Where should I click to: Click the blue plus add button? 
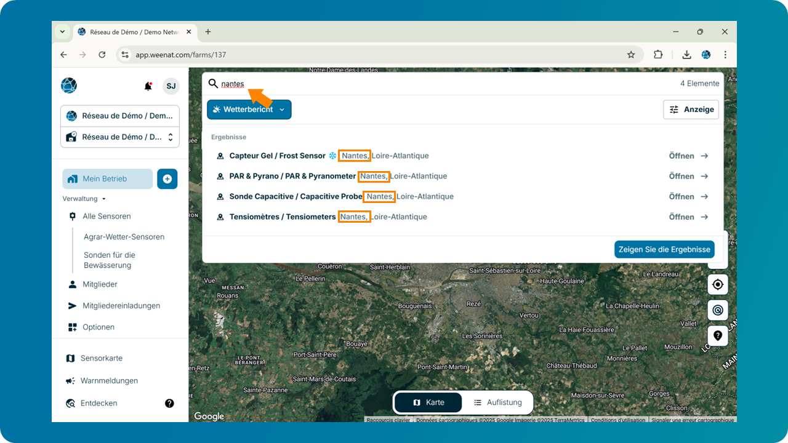click(167, 178)
